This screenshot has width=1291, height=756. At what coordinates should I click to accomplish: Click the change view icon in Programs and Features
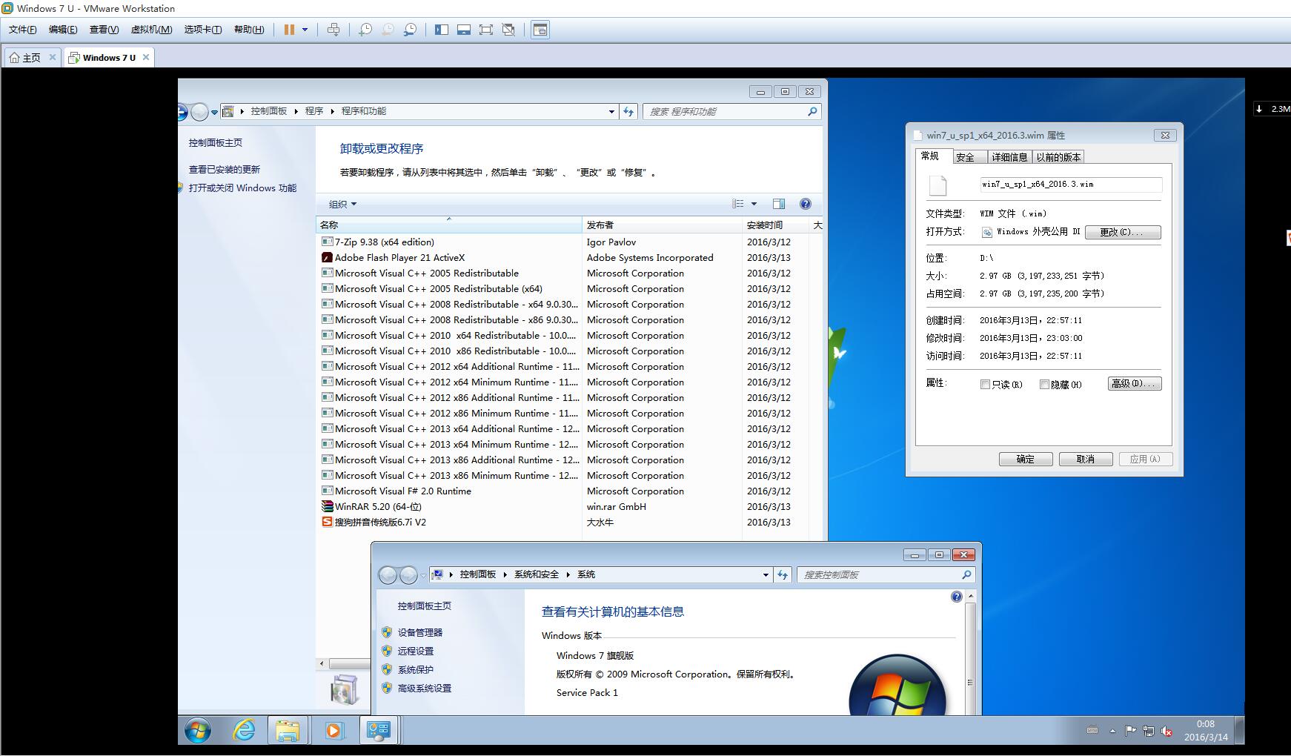coord(737,204)
